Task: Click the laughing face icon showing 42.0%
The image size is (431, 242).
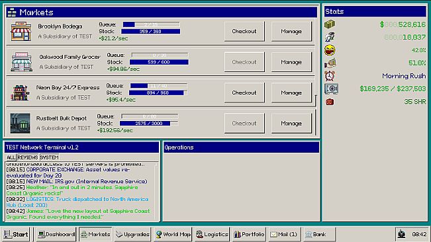Action: pos(330,50)
